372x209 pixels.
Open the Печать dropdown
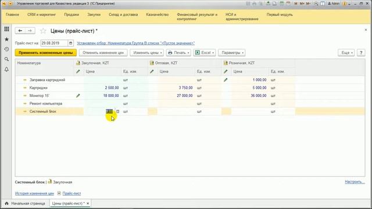178,53
